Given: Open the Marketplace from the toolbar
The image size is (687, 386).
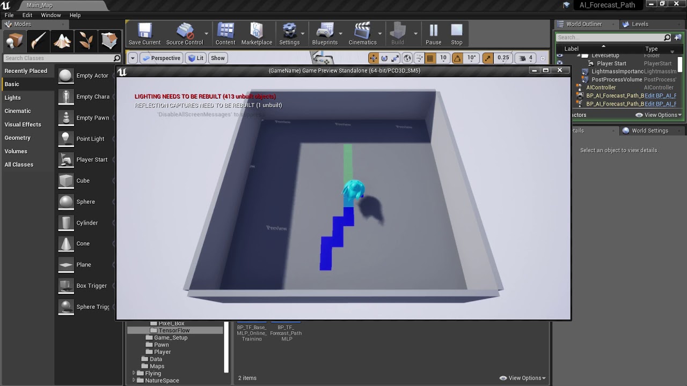Looking at the screenshot, I should click(257, 34).
